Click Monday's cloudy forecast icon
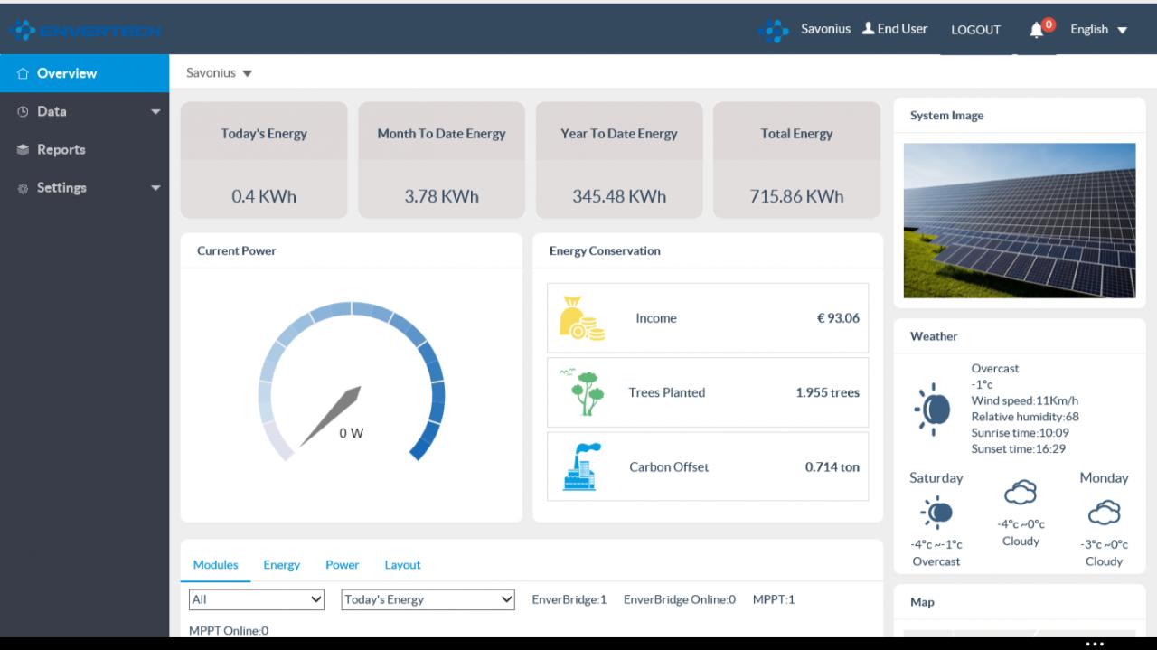The height and width of the screenshot is (650, 1157). pos(1104,513)
